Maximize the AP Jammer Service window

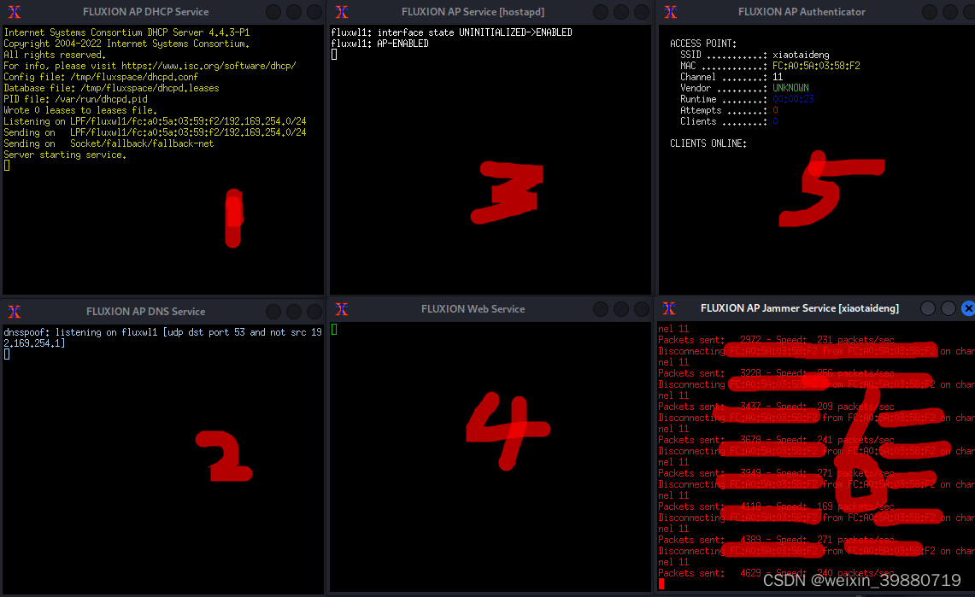pyautogui.click(x=949, y=308)
